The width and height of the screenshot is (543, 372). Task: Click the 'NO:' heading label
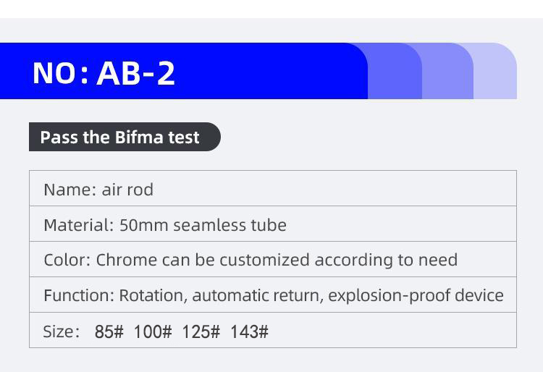pyautogui.click(x=59, y=73)
